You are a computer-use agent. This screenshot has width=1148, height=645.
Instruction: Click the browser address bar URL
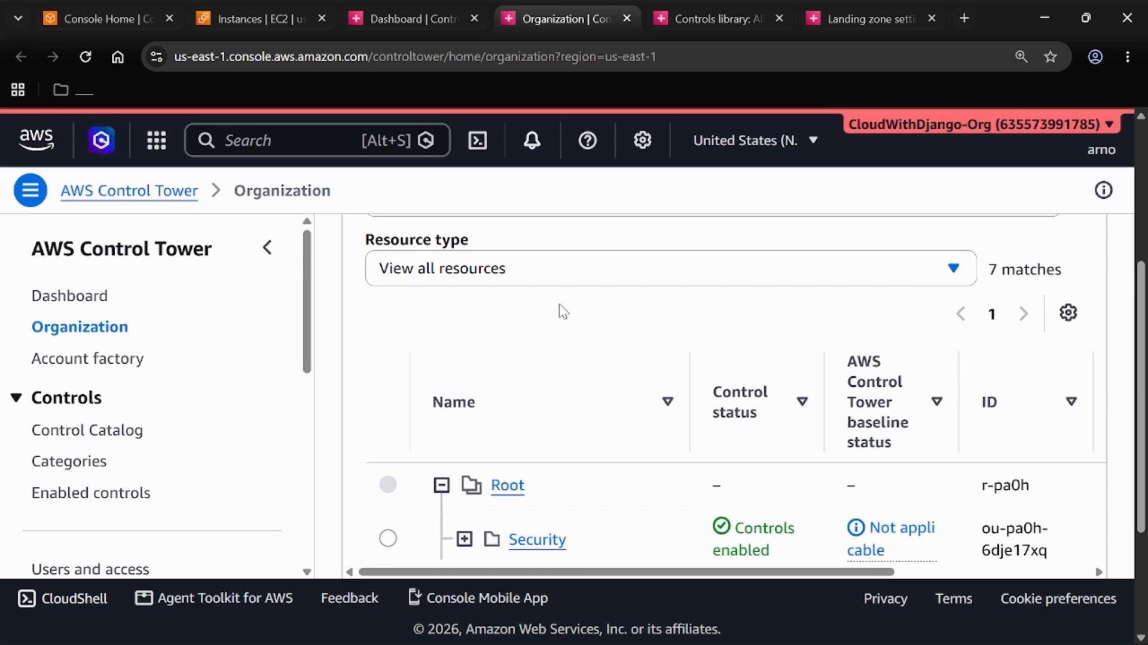point(415,57)
